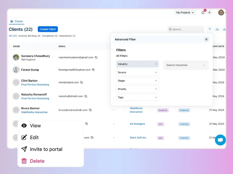Open the user profile avatar menu
This screenshot has height=174, width=233.
(x=221, y=12)
